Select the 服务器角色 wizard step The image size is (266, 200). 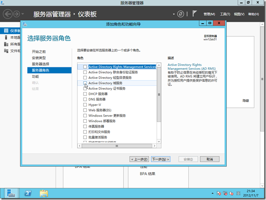(50, 70)
